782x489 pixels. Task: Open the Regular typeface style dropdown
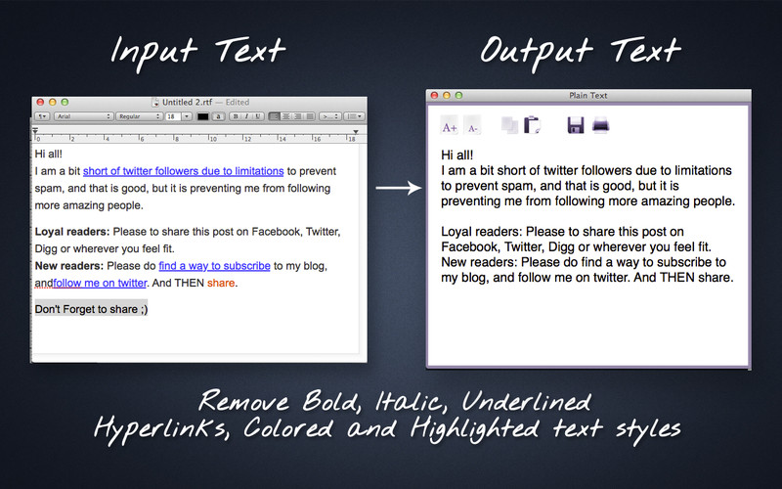coord(138,116)
